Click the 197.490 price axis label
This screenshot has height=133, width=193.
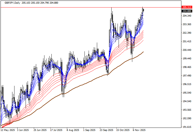point(187,76)
